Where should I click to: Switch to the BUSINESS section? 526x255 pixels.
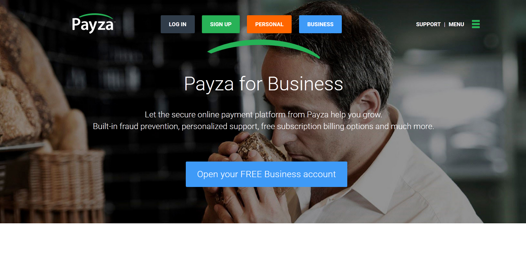320,24
